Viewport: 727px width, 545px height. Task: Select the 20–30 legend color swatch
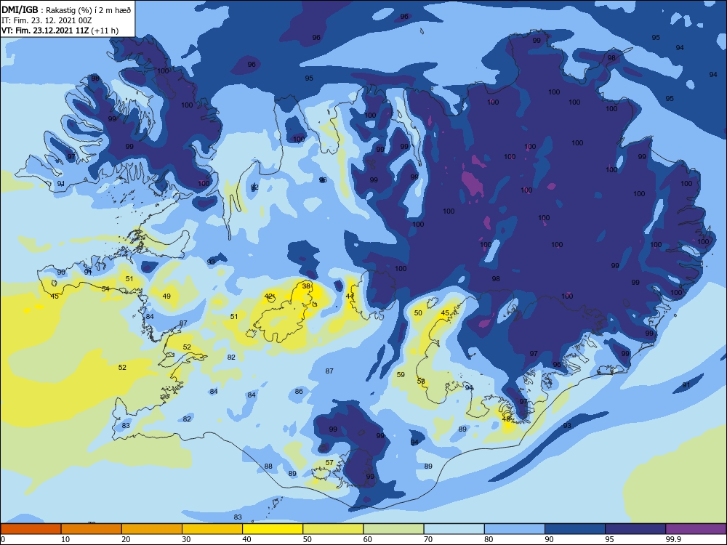pos(152,529)
